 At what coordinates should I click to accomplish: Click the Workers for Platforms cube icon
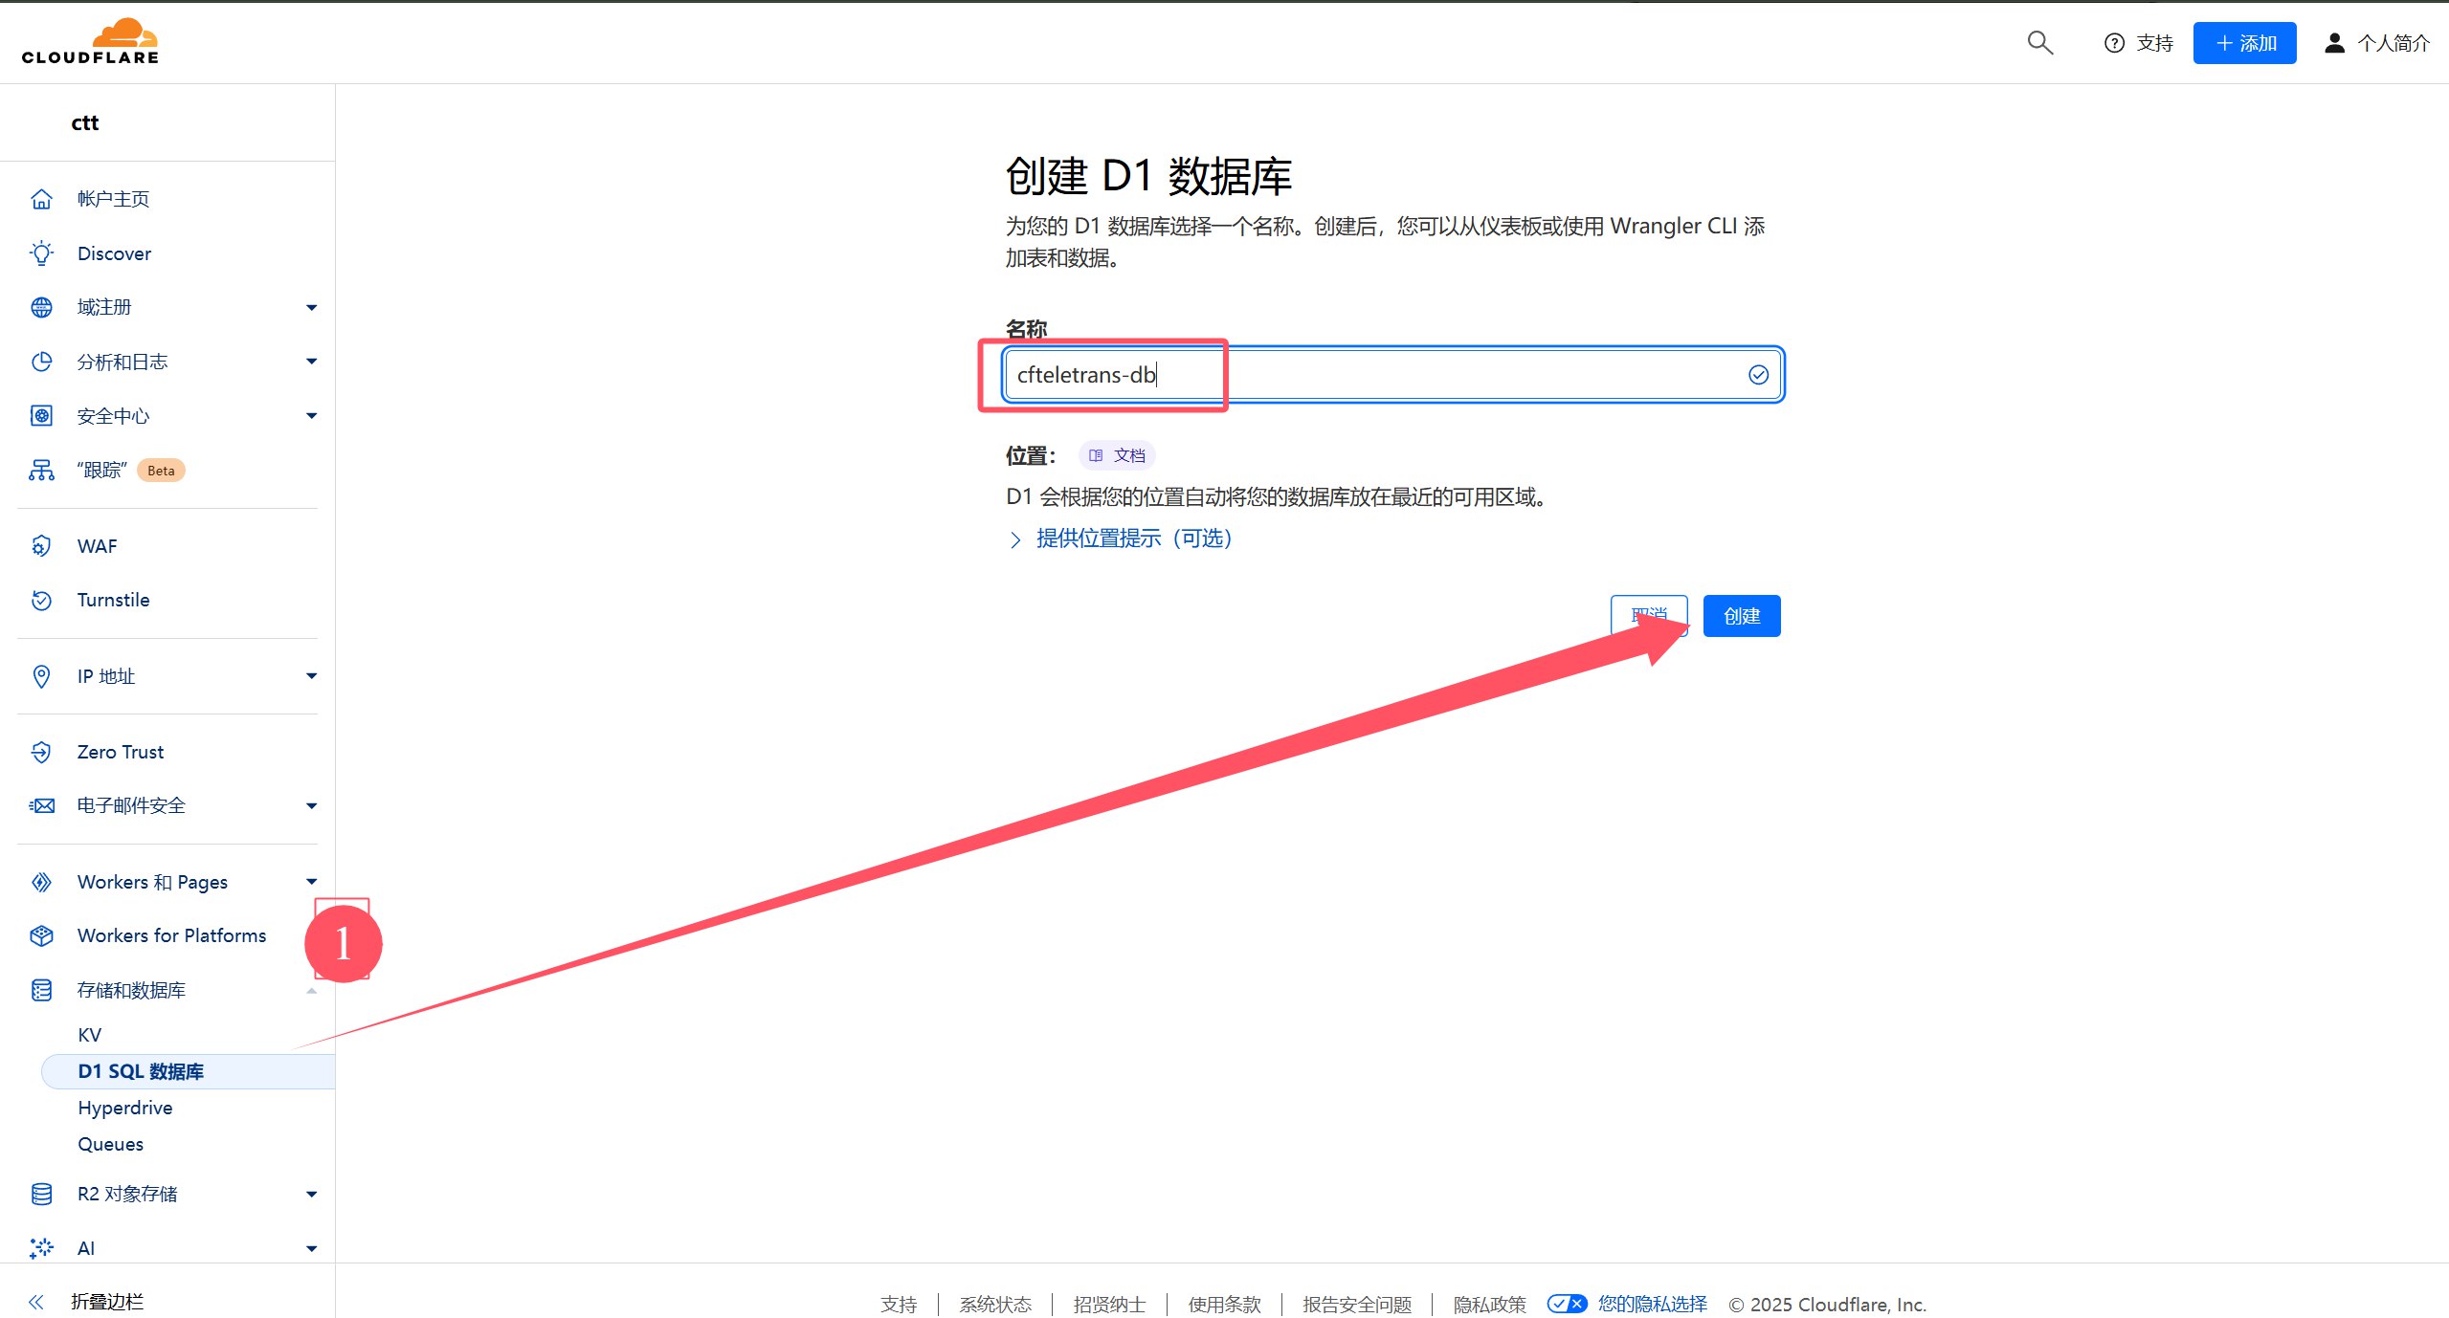pyautogui.click(x=41, y=935)
